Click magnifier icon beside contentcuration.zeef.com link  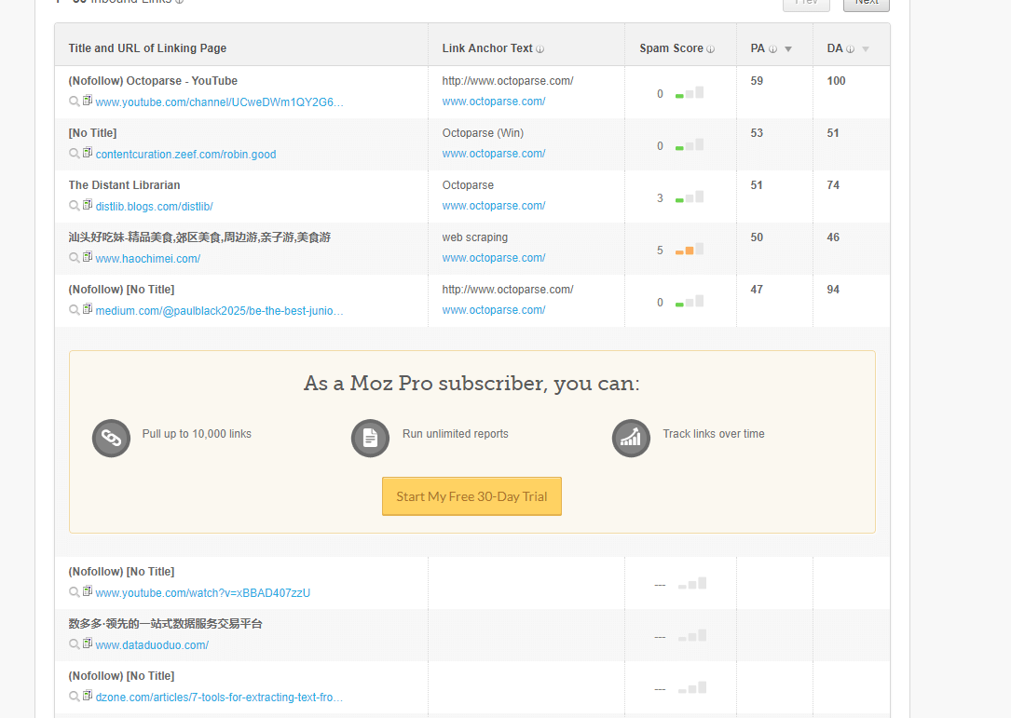(75, 154)
